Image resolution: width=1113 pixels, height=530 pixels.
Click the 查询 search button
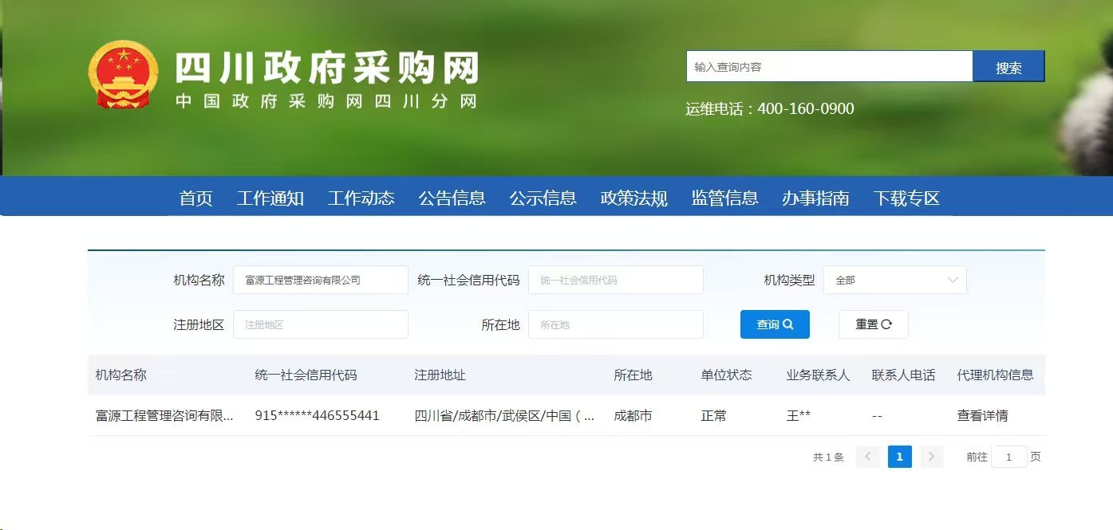[775, 324]
